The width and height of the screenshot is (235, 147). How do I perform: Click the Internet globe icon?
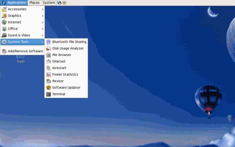pyautogui.click(x=4, y=22)
